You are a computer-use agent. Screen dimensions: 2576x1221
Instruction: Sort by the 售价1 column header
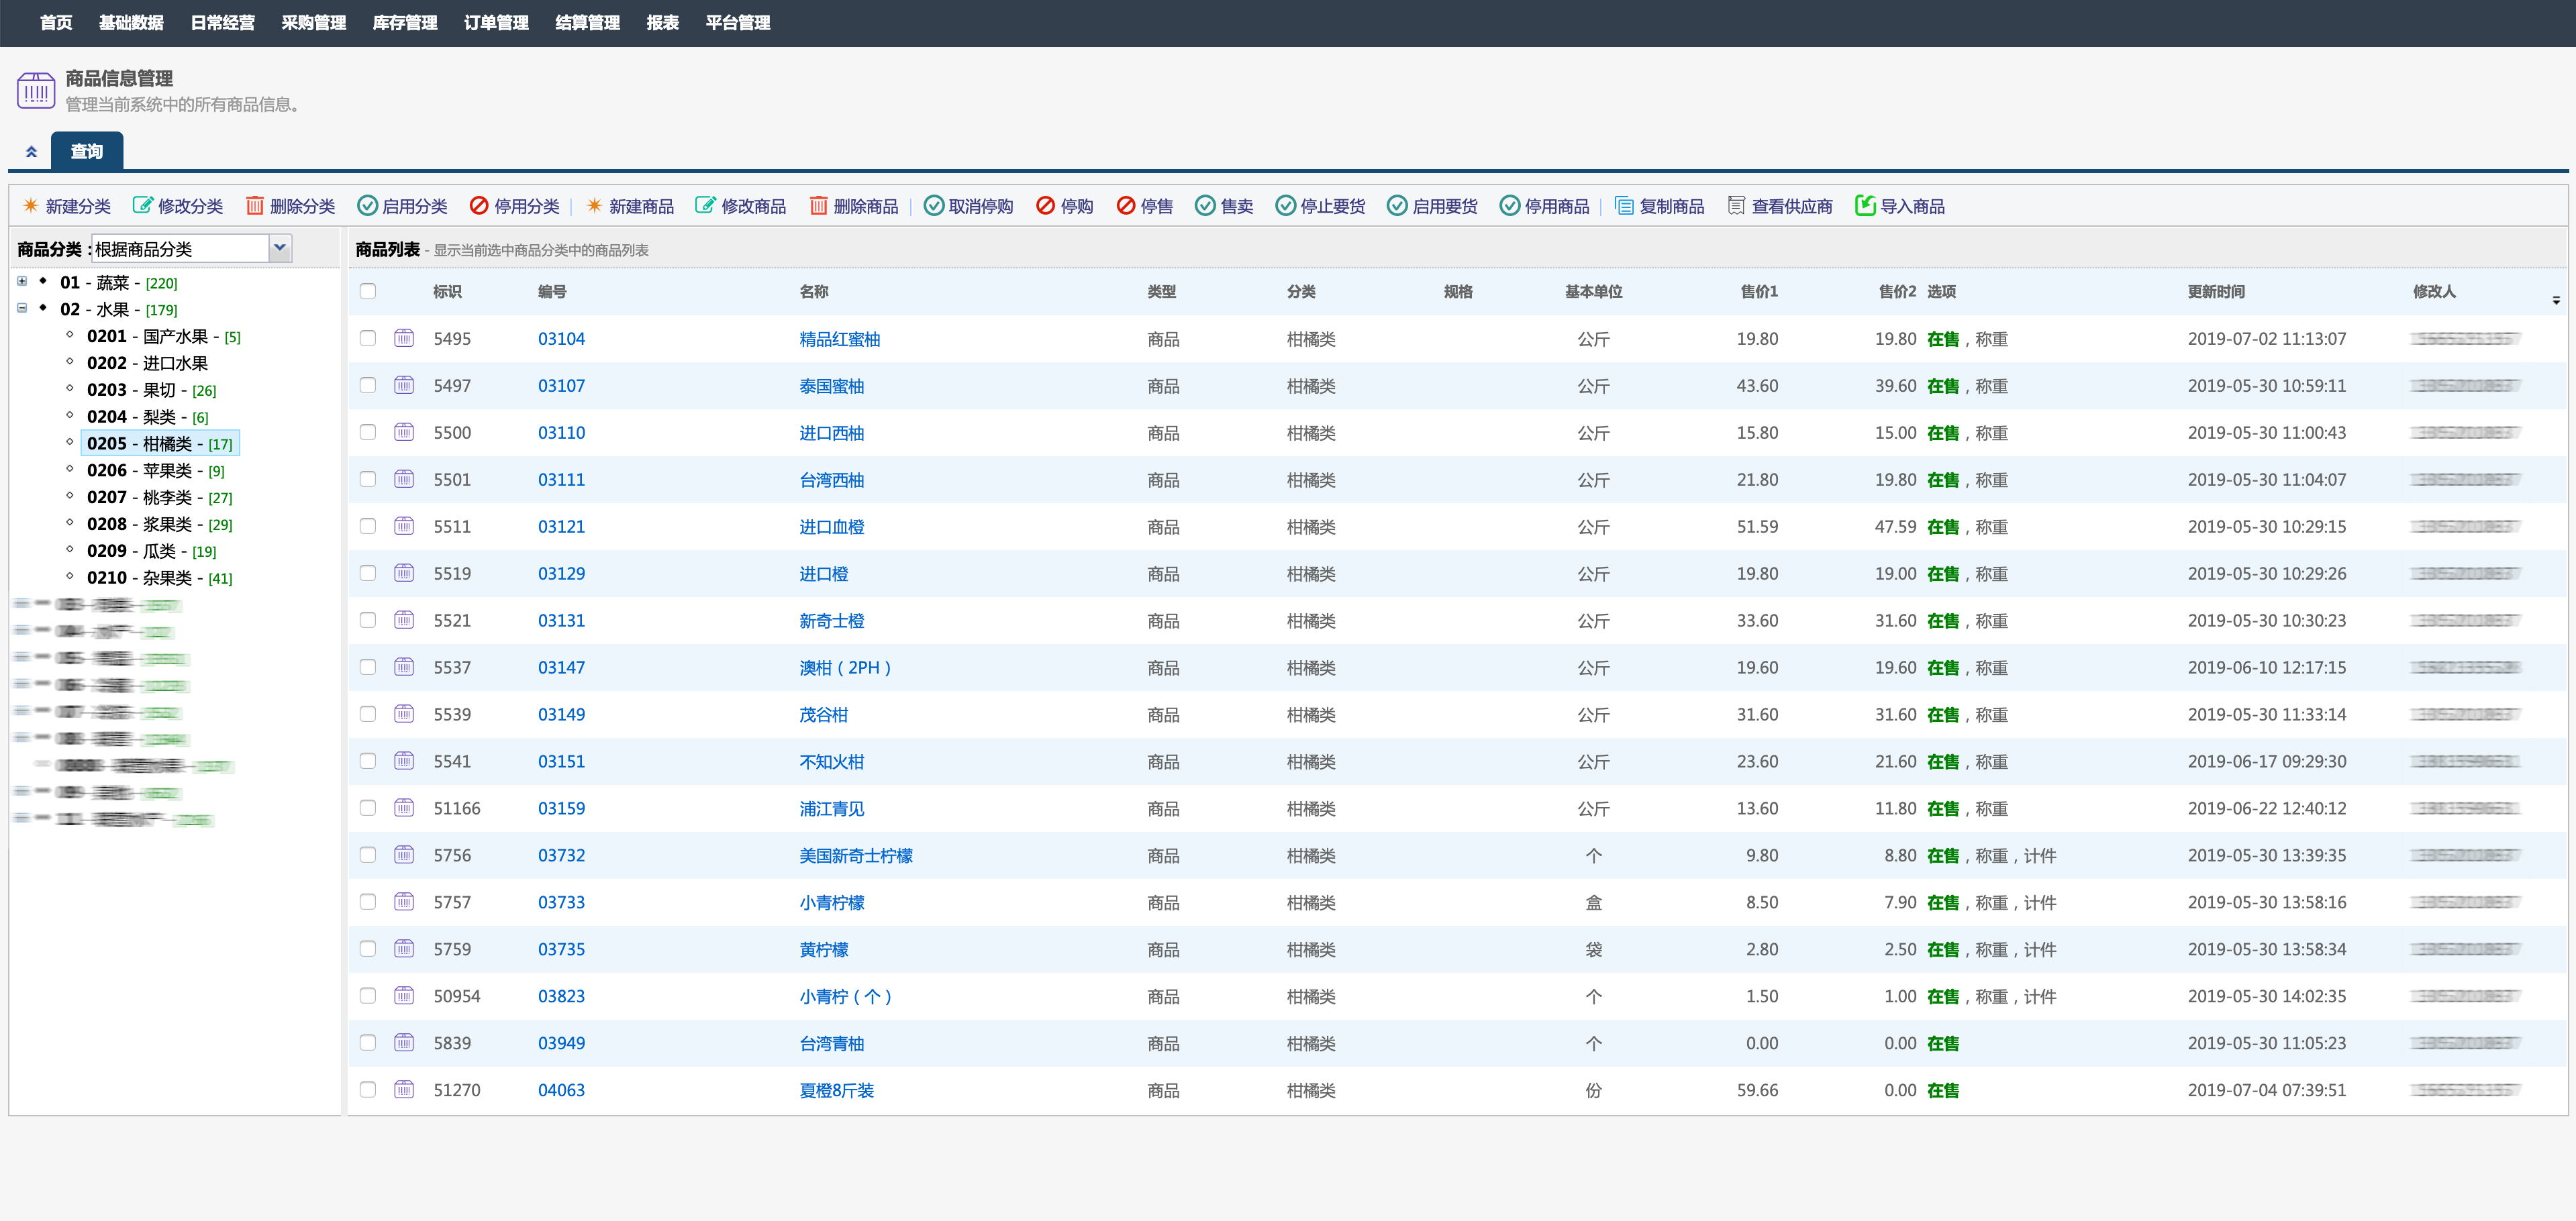click(x=1758, y=290)
